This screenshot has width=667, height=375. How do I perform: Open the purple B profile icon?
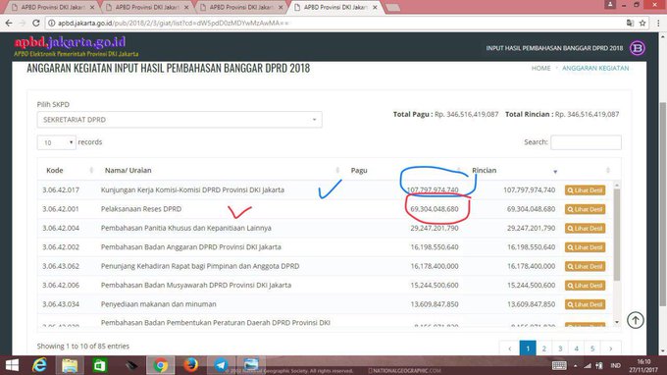pyautogui.click(x=638, y=48)
